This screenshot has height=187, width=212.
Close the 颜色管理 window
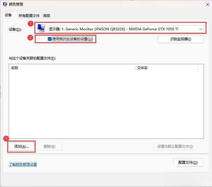coord(208,4)
